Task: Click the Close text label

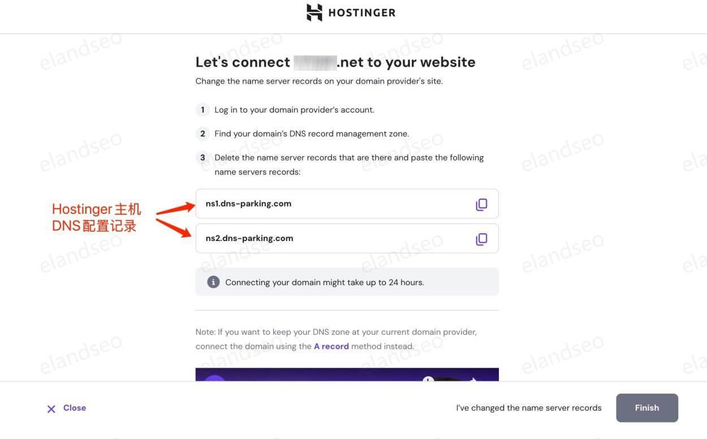Action: click(x=75, y=408)
